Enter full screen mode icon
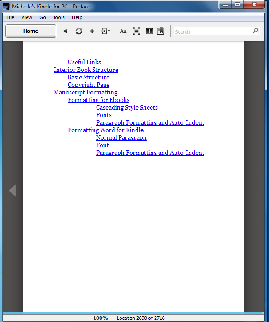This screenshot has width=269, height=322. [136, 31]
